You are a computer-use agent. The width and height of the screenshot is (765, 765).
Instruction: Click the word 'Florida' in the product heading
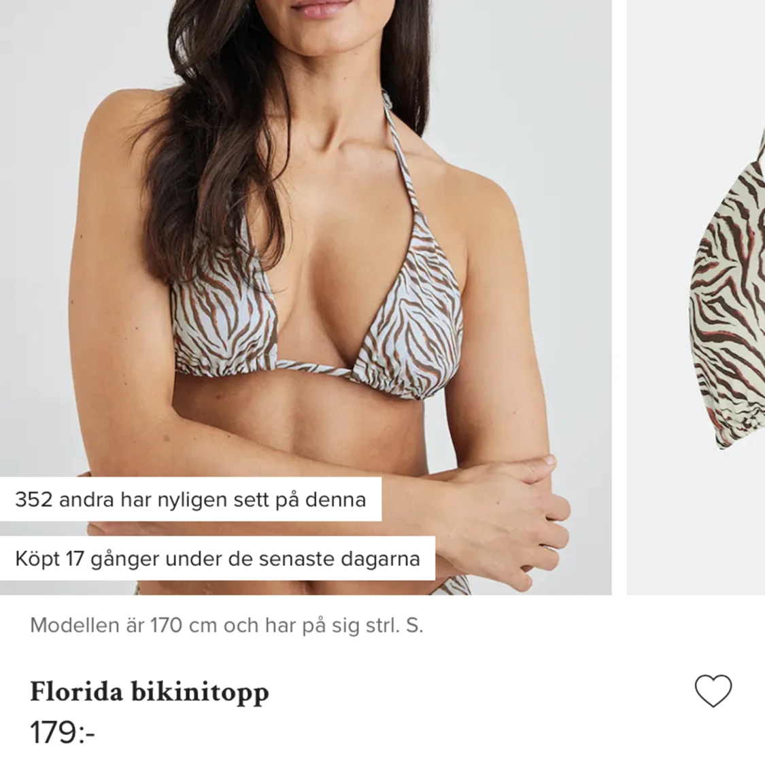click(77, 692)
